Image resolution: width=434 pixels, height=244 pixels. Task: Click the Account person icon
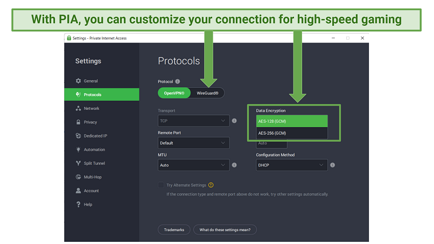(78, 191)
